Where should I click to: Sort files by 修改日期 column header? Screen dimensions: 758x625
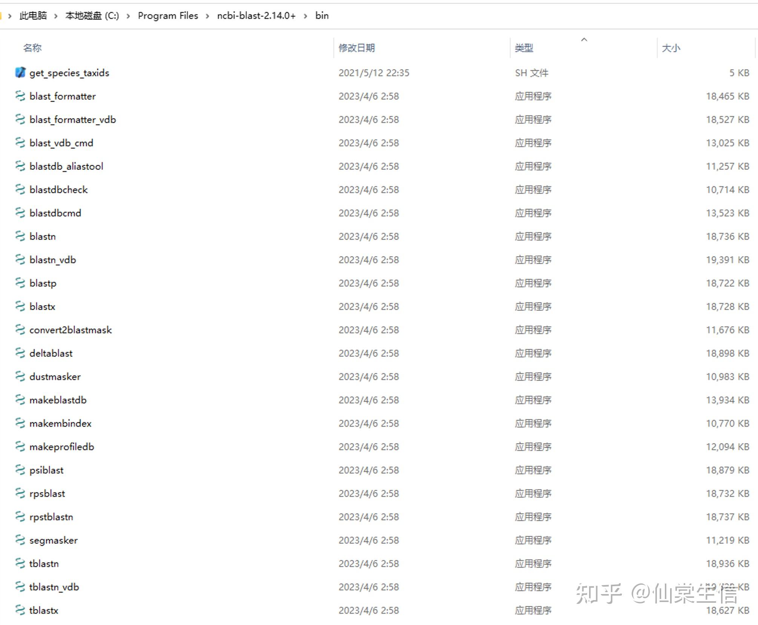[356, 48]
